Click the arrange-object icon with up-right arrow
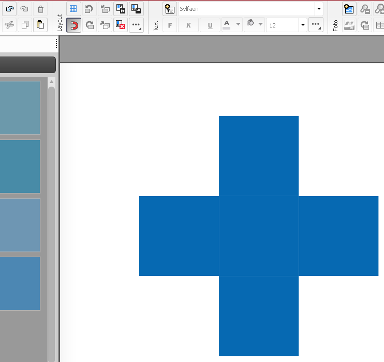This screenshot has height=362, width=384. (105, 25)
